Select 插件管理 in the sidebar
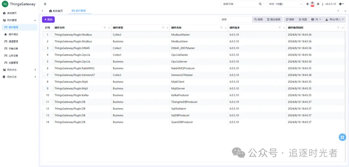This screenshot has height=167, width=349. (19, 27)
